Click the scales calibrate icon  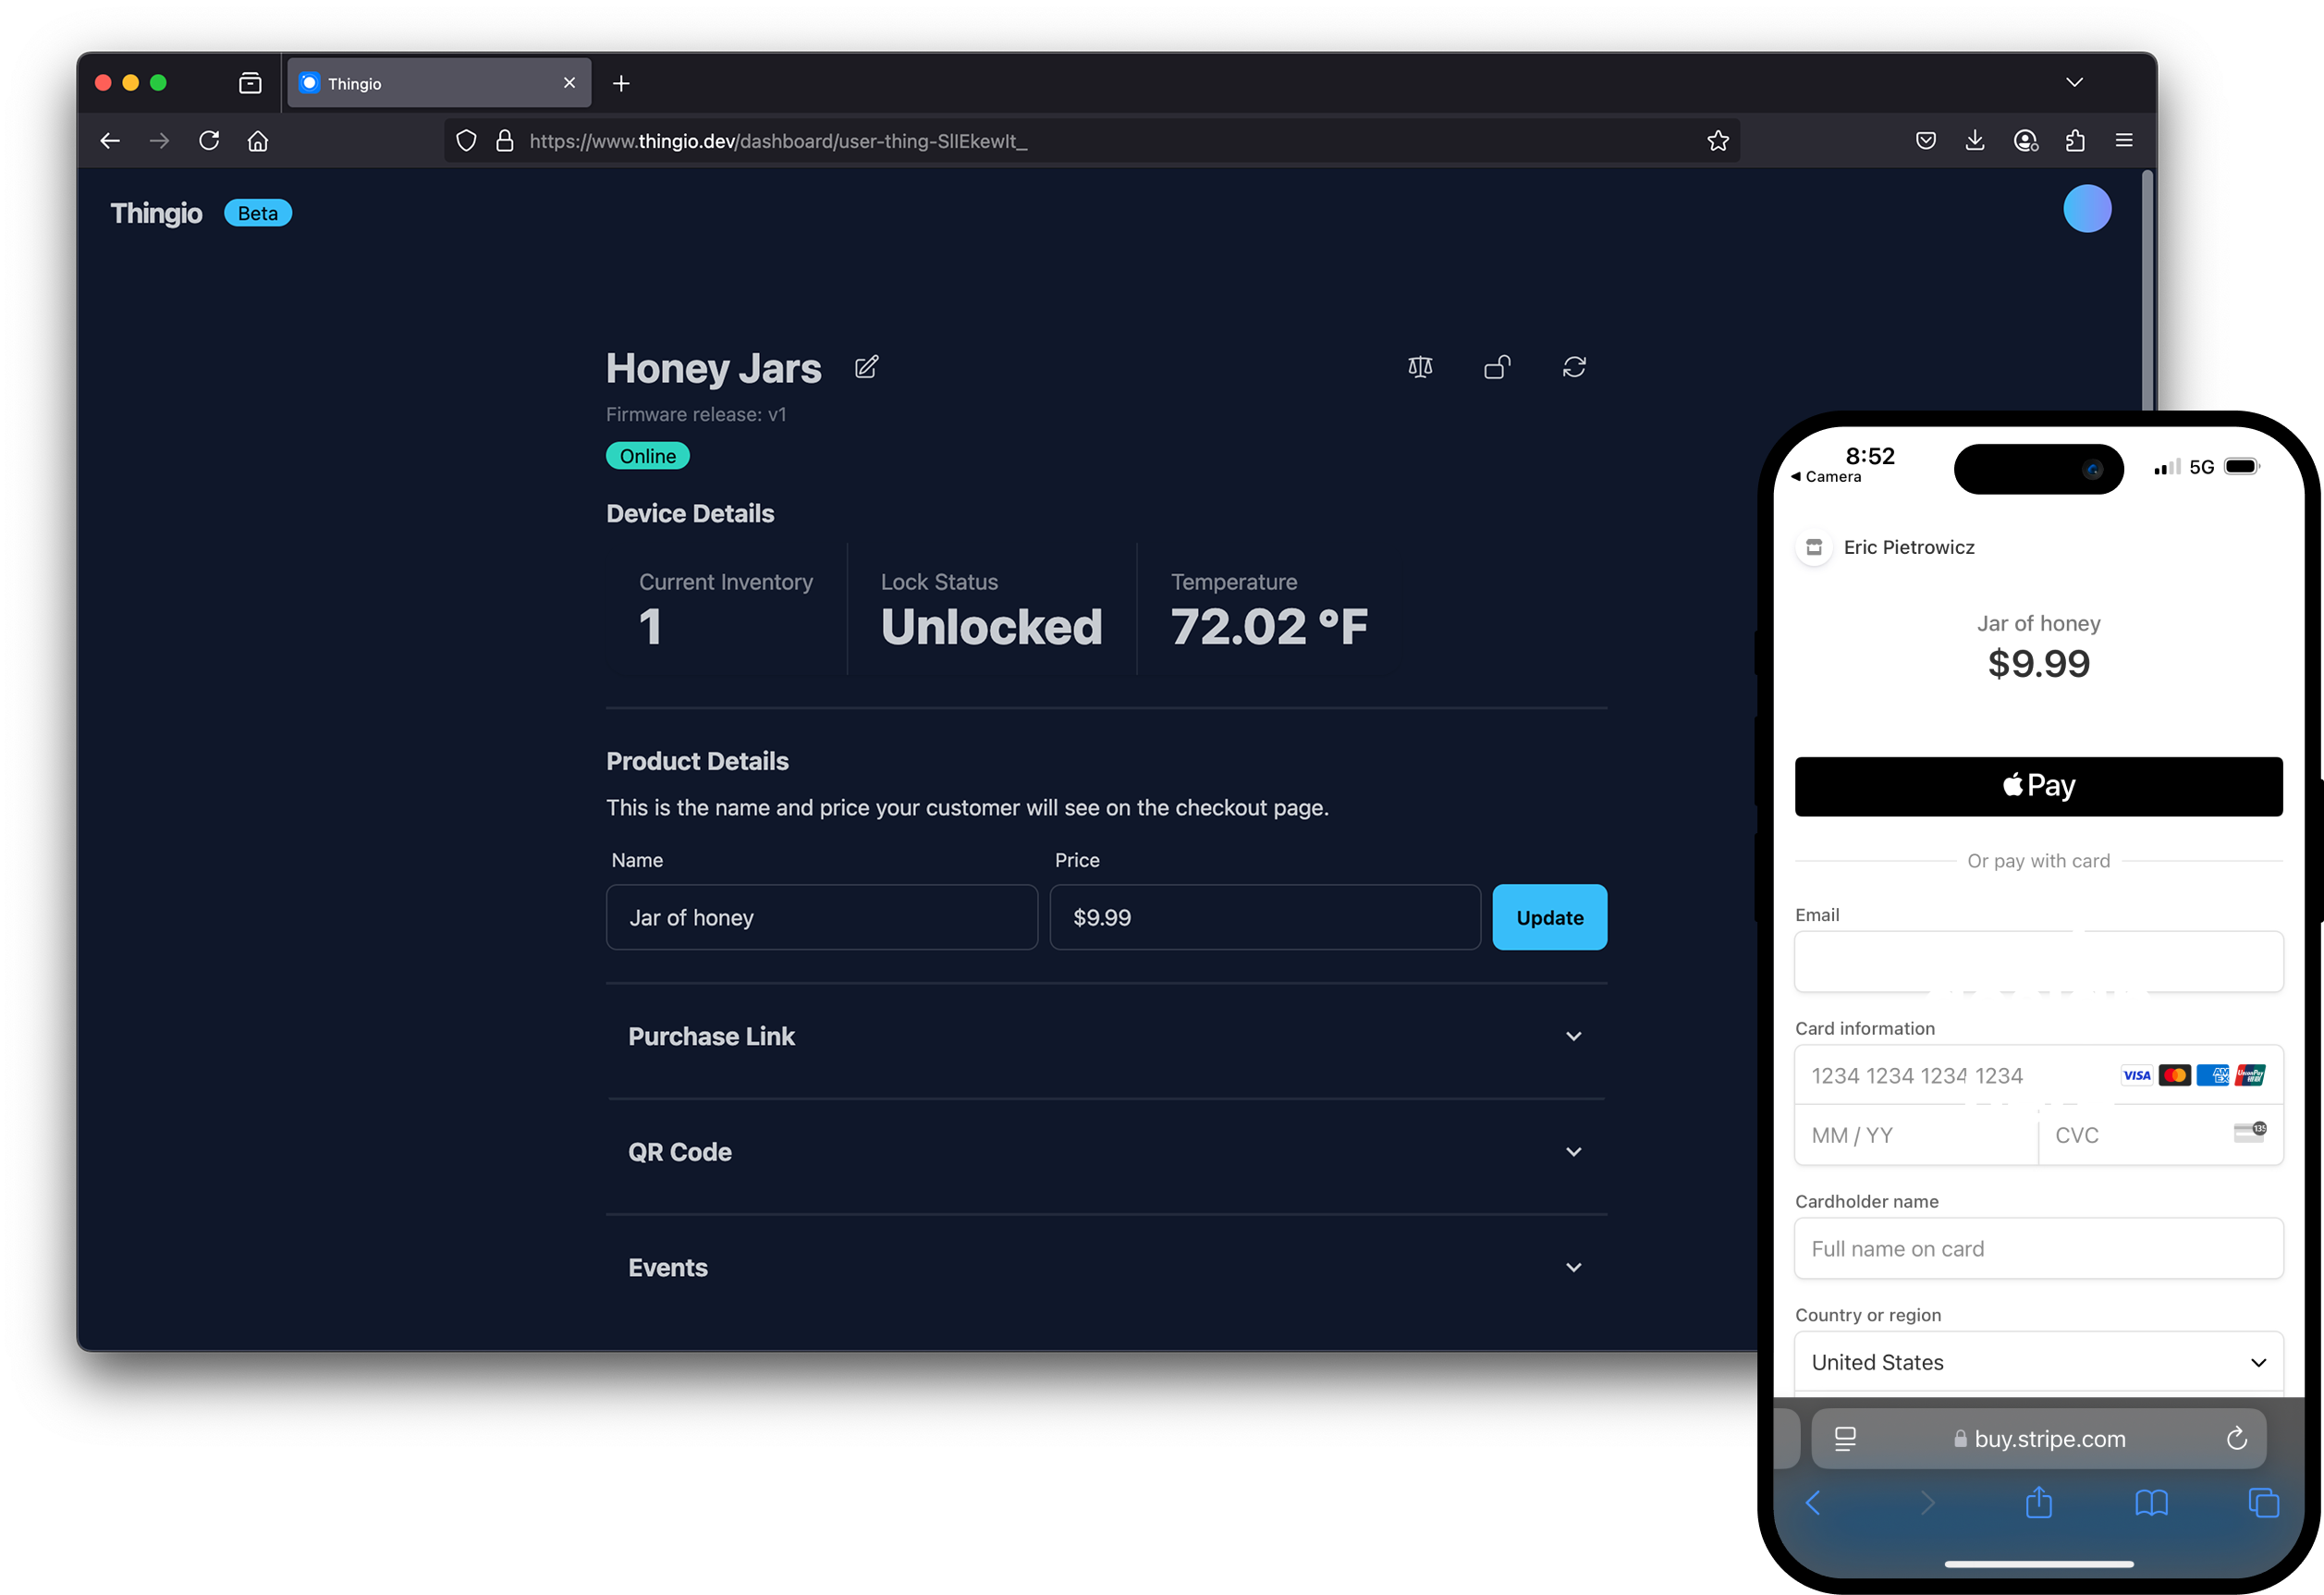click(x=1420, y=367)
